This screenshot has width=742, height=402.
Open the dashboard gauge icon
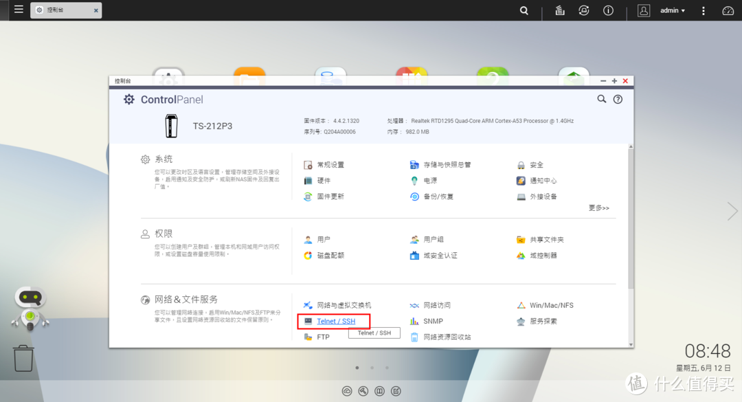pos(728,10)
